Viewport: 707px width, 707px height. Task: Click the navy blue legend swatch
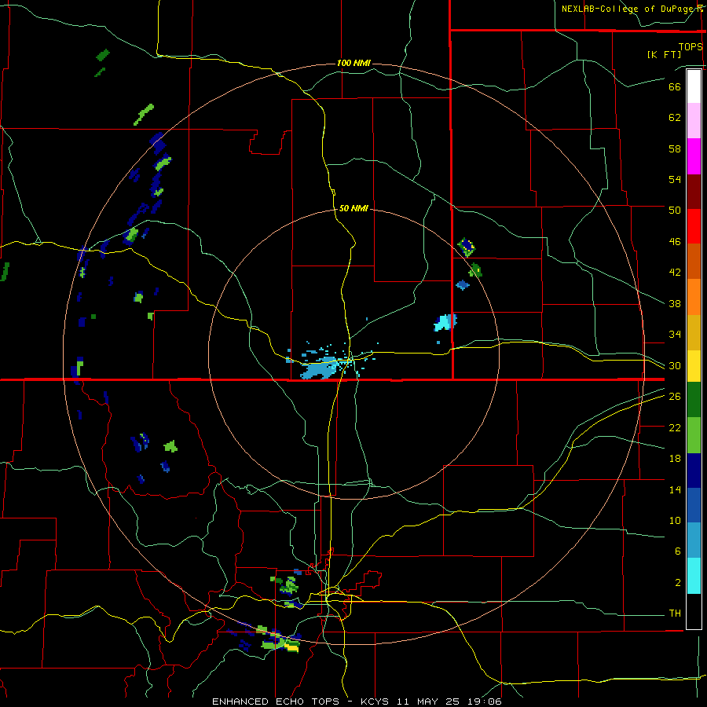pyautogui.click(x=694, y=471)
